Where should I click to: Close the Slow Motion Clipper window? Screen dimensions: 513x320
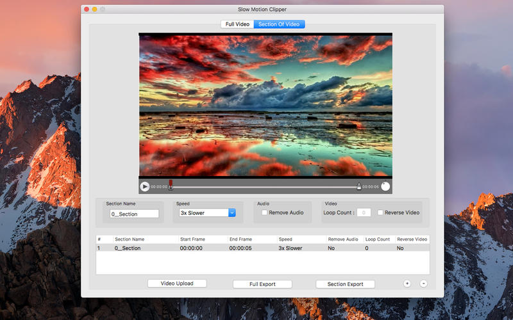click(x=87, y=9)
